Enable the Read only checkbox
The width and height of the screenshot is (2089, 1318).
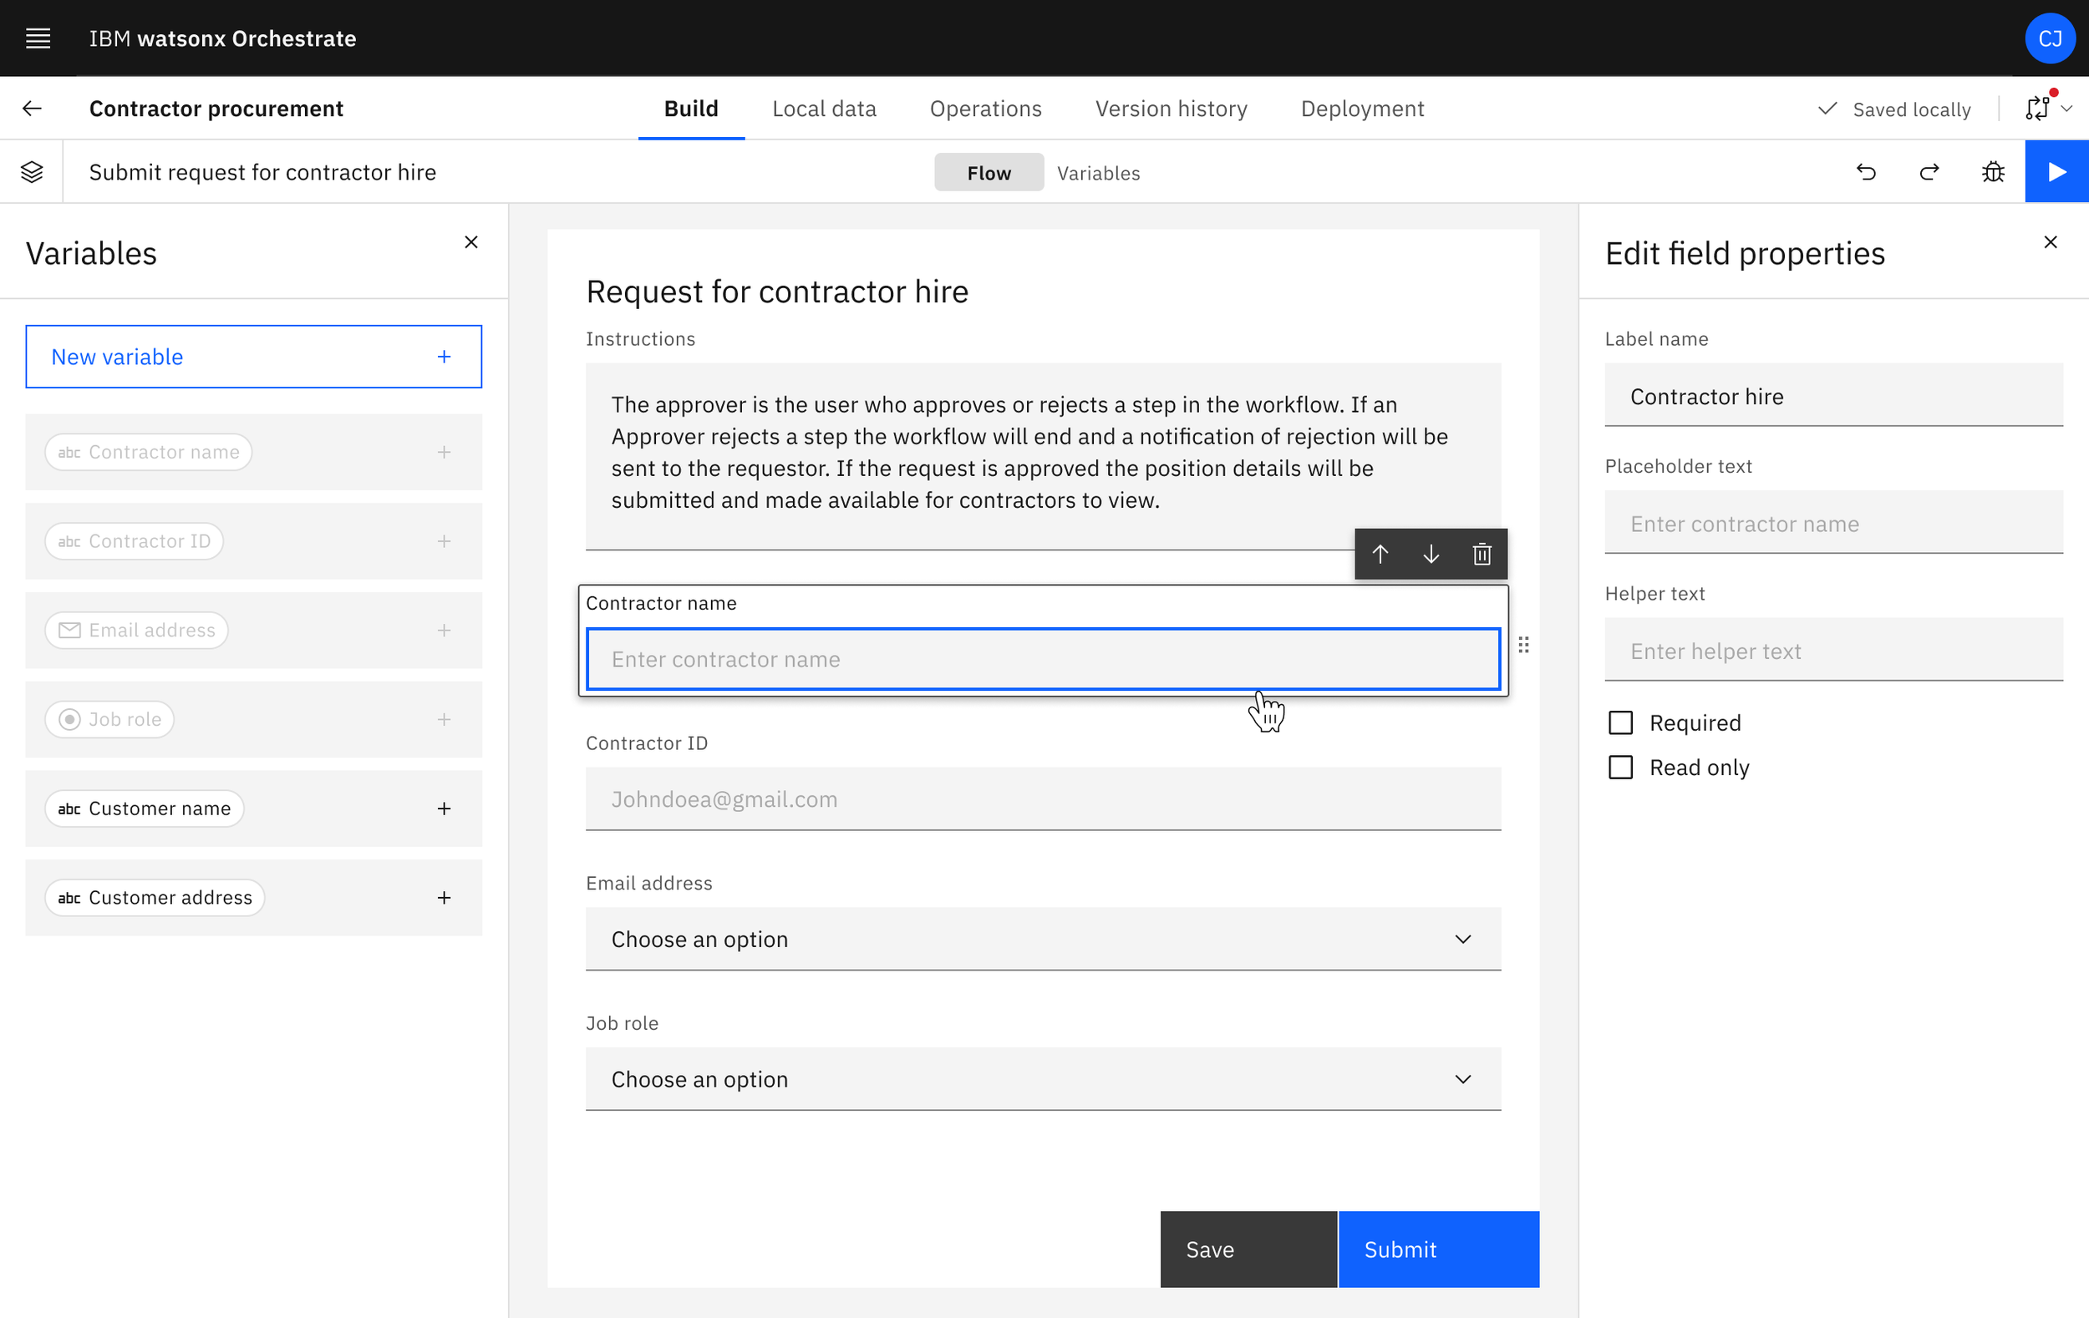(1620, 768)
